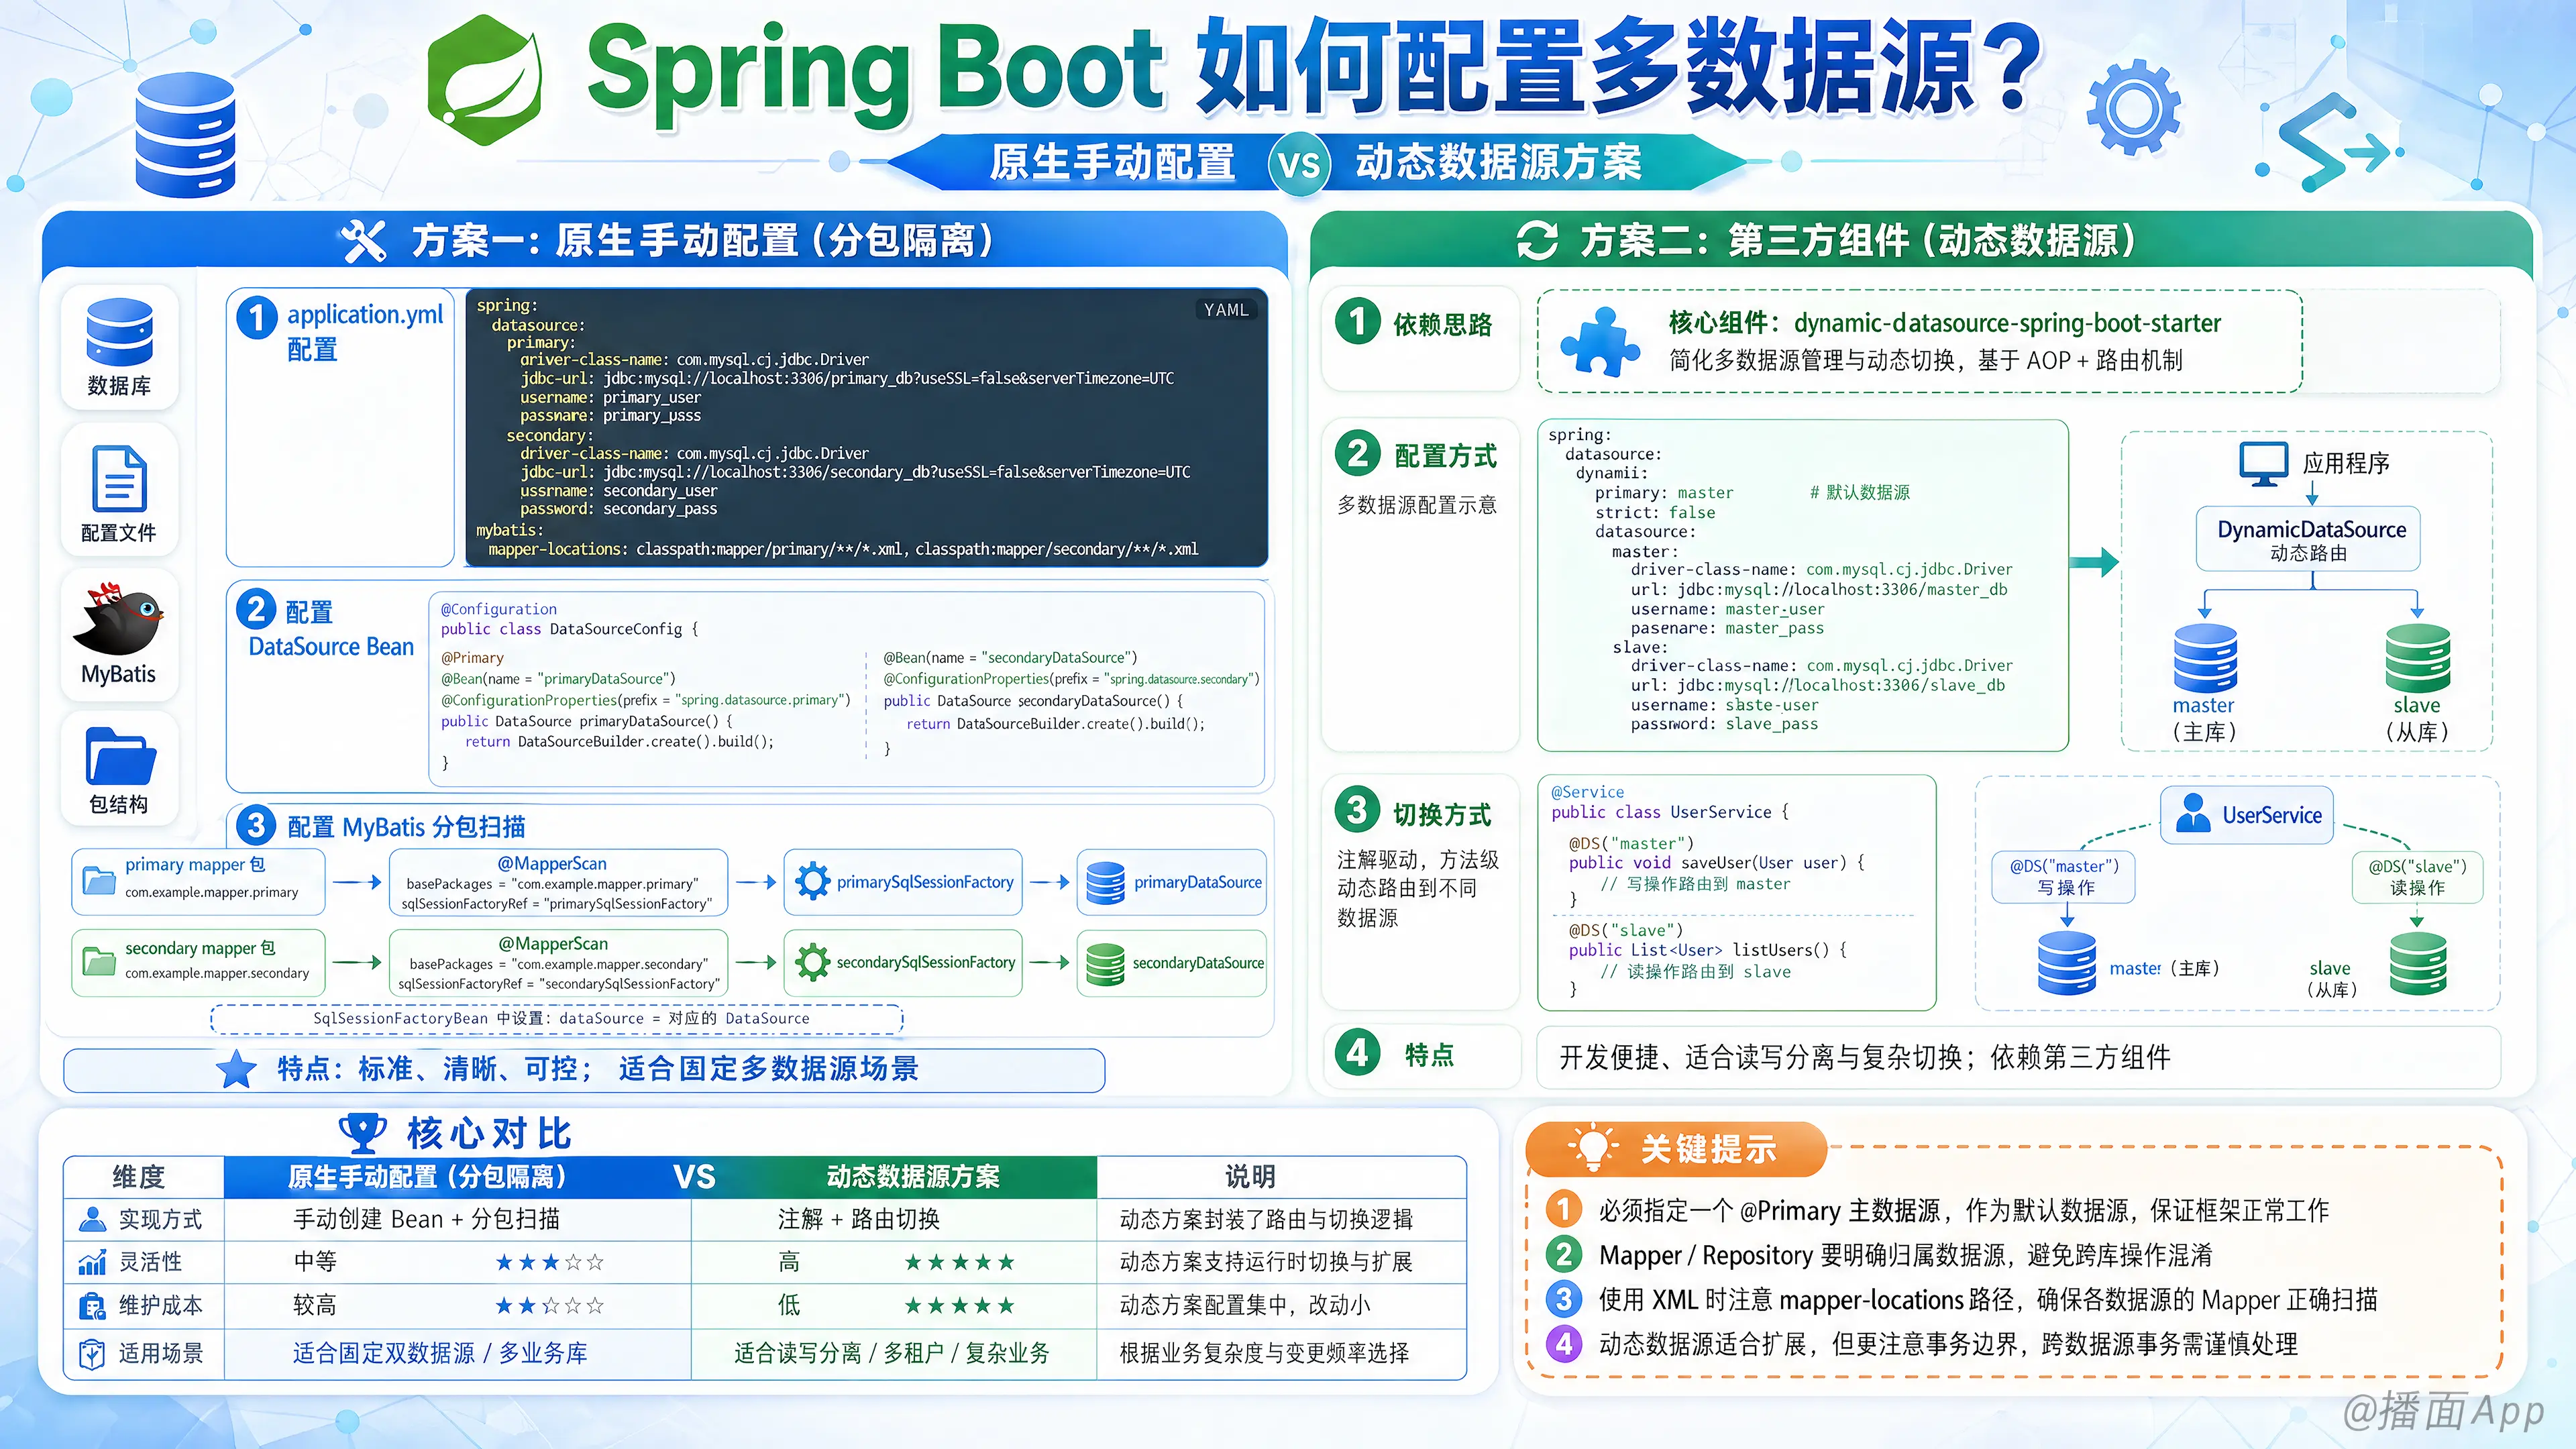
Task: Click the person icon in the 实现方式 row
Action: coord(92,1219)
